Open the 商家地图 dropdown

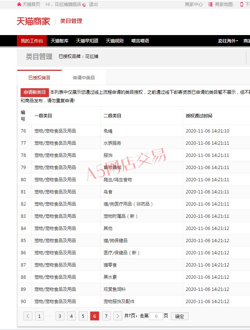click(225, 4)
